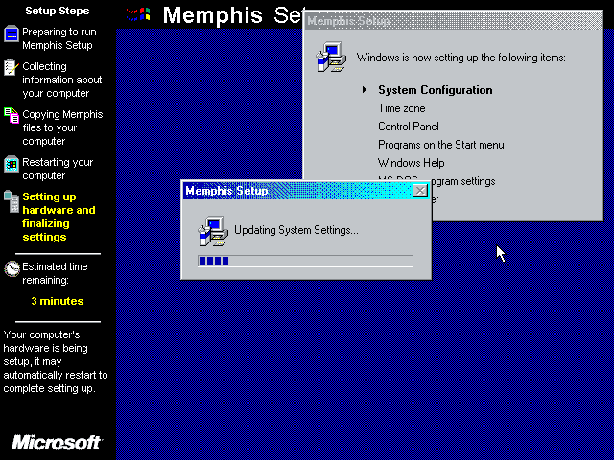Click the Updating System Settings progress bar
This screenshot has width=614, height=460.
[305, 261]
